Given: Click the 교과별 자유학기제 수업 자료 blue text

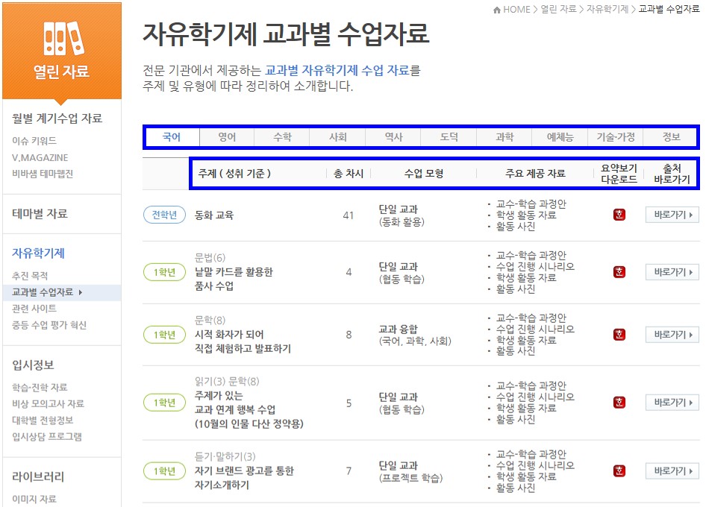Looking at the screenshot, I should [337, 70].
